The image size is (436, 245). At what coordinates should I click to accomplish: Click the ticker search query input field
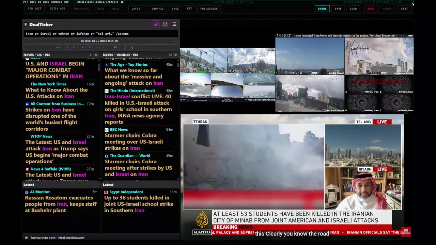101,34
